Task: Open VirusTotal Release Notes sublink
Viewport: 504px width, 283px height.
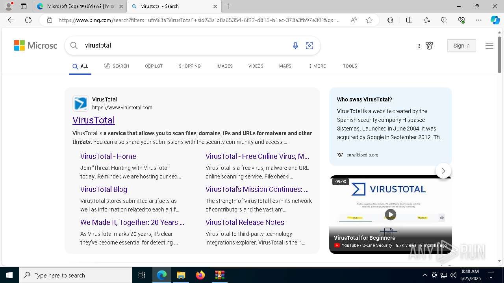Action: click(x=245, y=222)
